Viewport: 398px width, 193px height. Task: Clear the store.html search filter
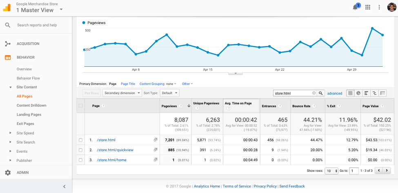pos(314,93)
